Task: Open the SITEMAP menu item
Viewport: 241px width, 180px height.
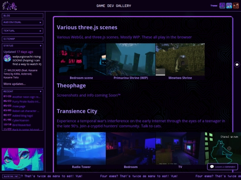Action: tap(22, 39)
